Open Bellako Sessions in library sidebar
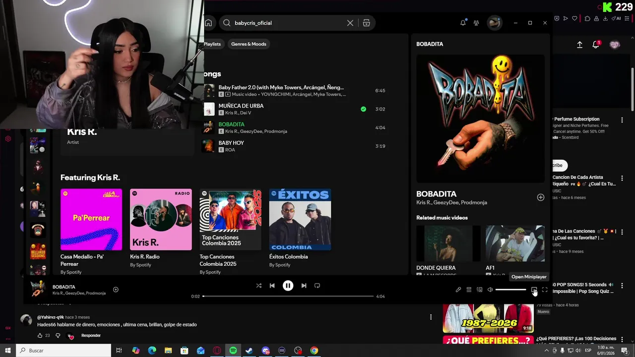The height and width of the screenshot is (357, 635). [38, 251]
